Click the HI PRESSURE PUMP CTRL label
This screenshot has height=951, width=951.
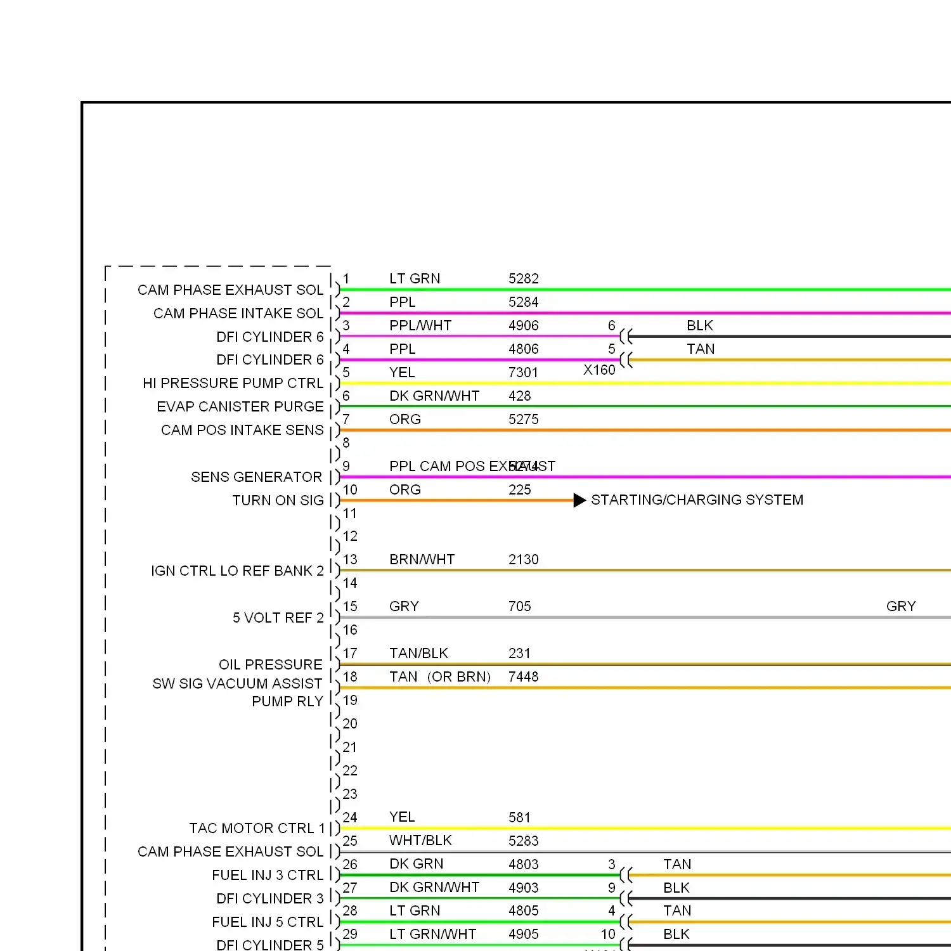(x=233, y=383)
